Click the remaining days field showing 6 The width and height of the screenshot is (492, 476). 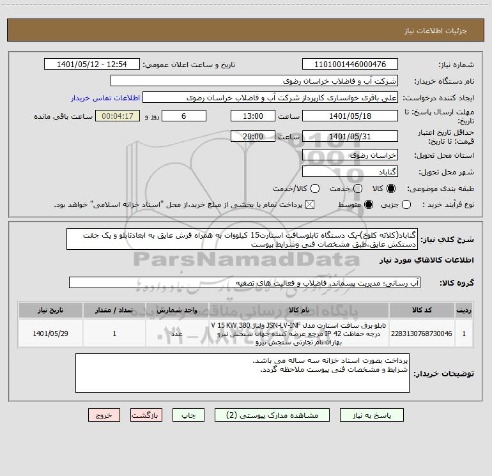[x=184, y=116]
